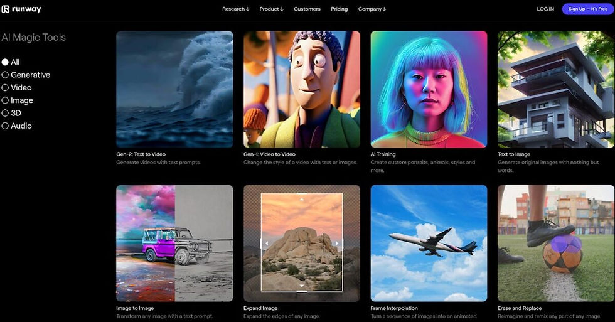Click the LOG IN link
615x322 pixels.
(x=545, y=9)
